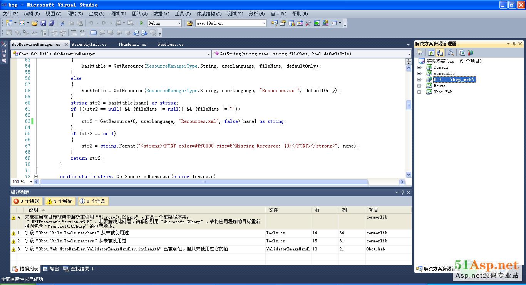Click the Open File folder icon

35,23
